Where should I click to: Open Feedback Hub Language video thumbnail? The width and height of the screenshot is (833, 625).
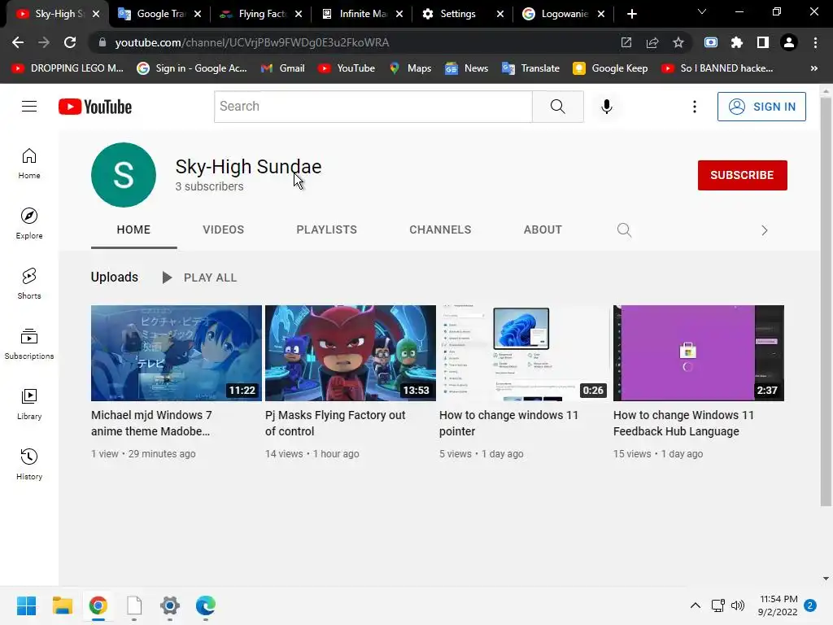click(x=699, y=353)
